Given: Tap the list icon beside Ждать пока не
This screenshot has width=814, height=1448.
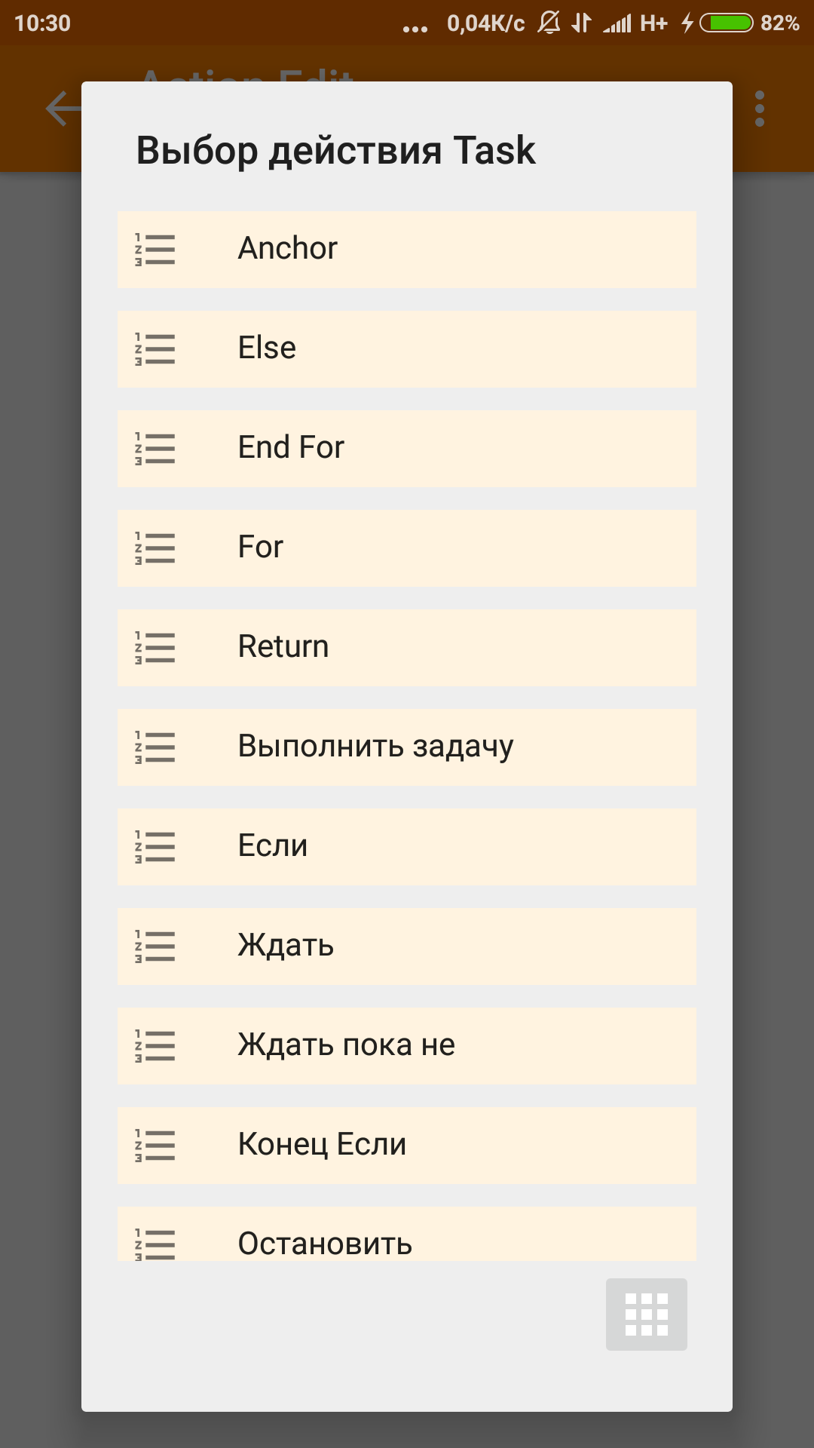Looking at the screenshot, I should pos(155,1046).
